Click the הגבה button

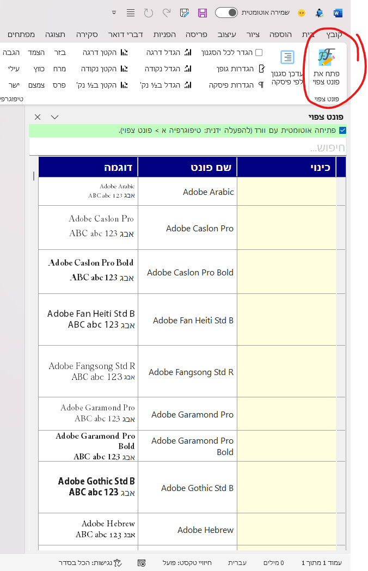[x=11, y=52]
